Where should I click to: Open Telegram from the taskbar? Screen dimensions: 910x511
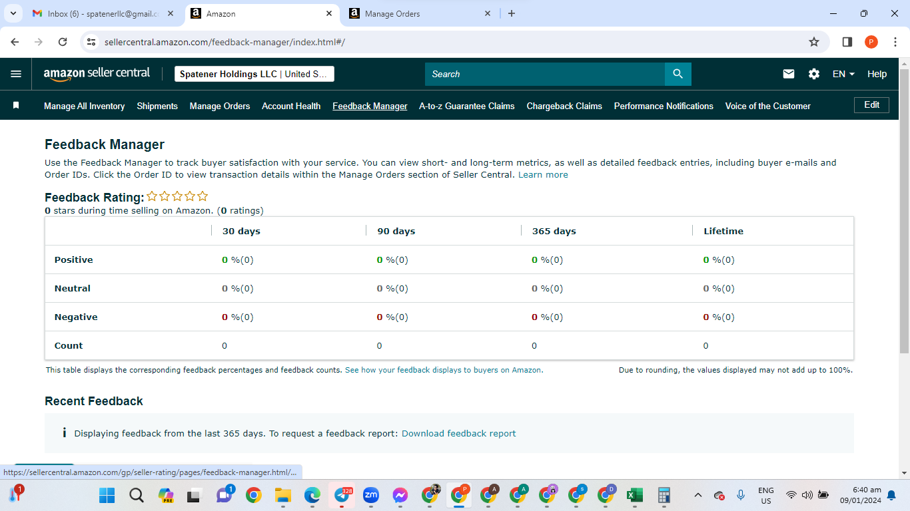(343, 495)
